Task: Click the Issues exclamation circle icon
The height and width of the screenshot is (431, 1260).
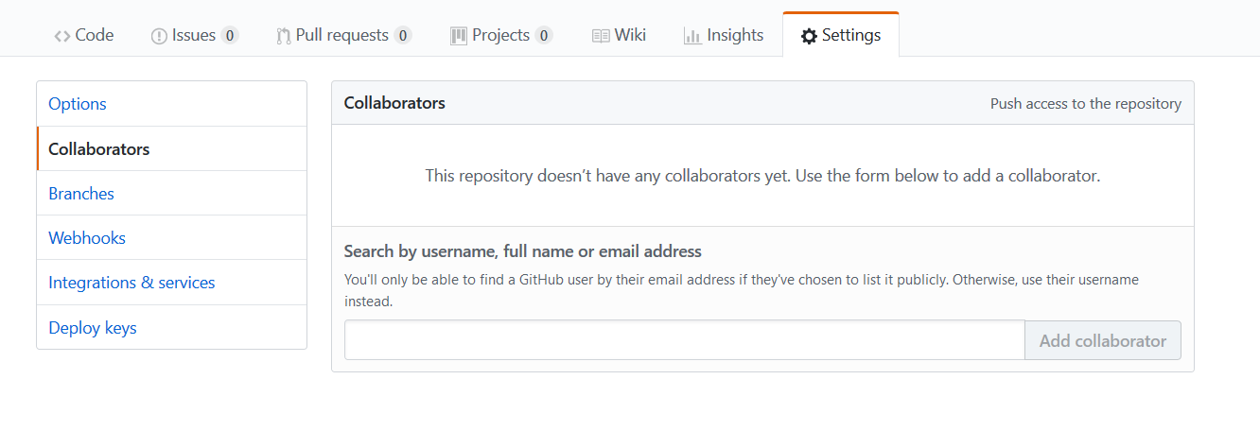Action: [159, 36]
